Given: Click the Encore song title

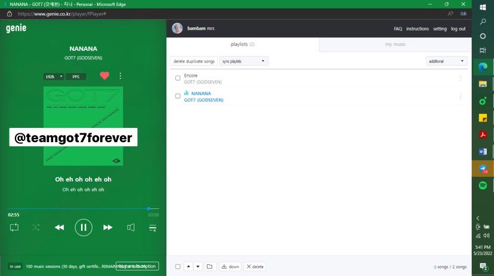Looking at the screenshot, I should pos(190,76).
